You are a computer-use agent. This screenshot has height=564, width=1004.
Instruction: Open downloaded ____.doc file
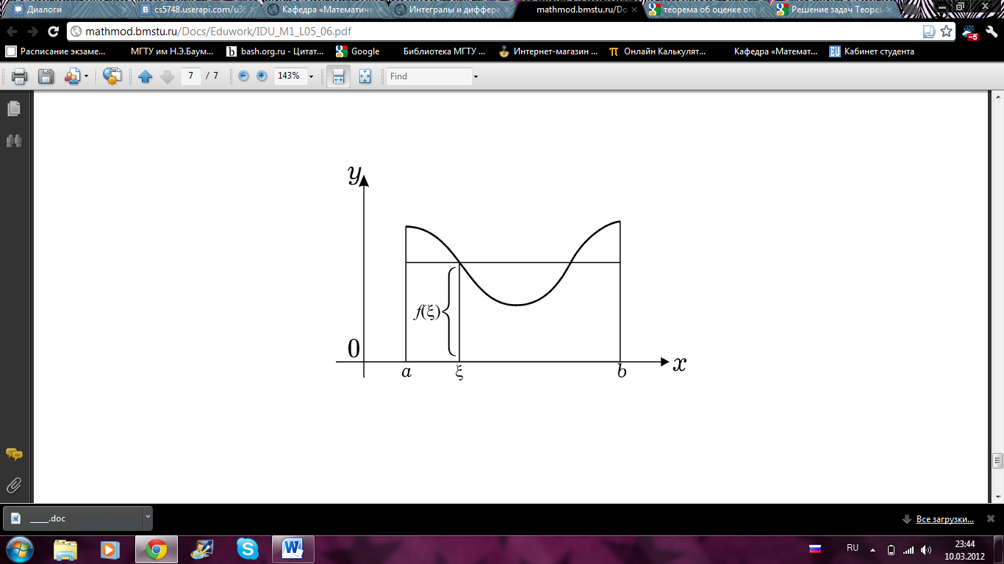(x=73, y=518)
